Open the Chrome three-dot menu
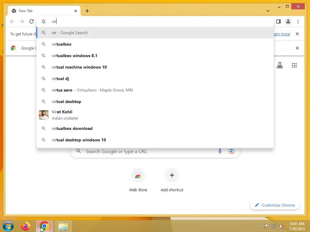310x232 pixels. (298, 21)
